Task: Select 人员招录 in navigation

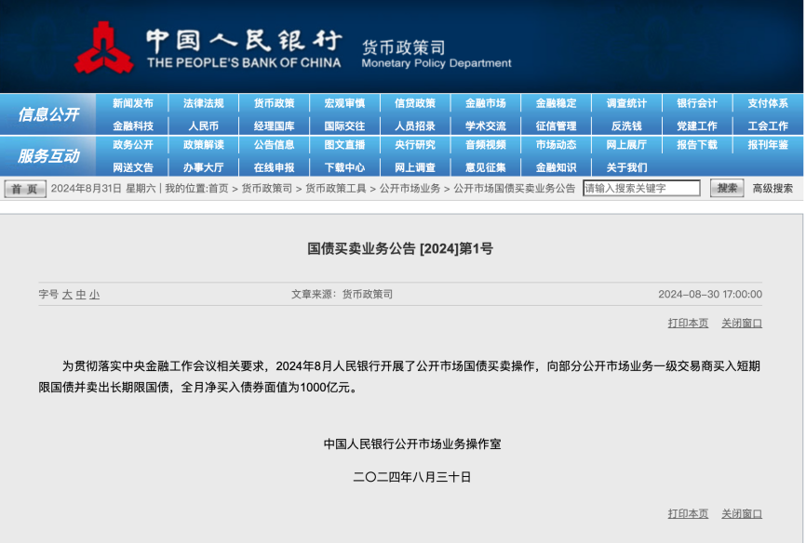Action: coord(415,126)
